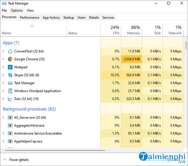Click Antimalware's 95.1 MB memory cell
The width and height of the screenshot is (188, 166).
click(131, 133)
